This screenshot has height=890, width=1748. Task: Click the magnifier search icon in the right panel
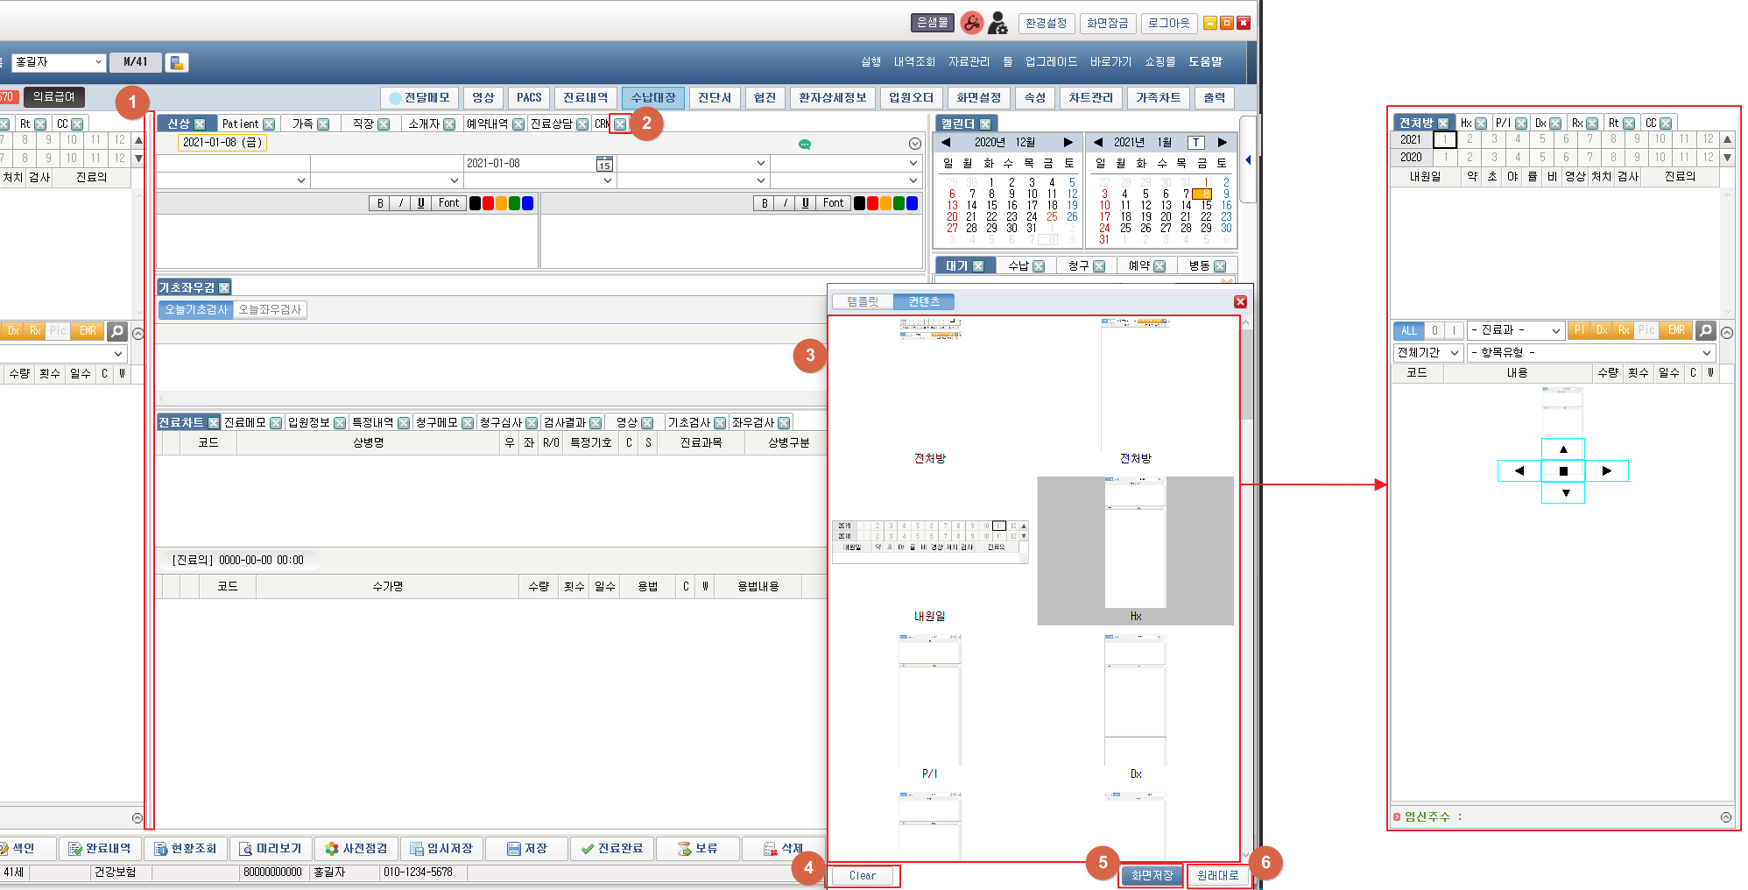[x=1704, y=330]
